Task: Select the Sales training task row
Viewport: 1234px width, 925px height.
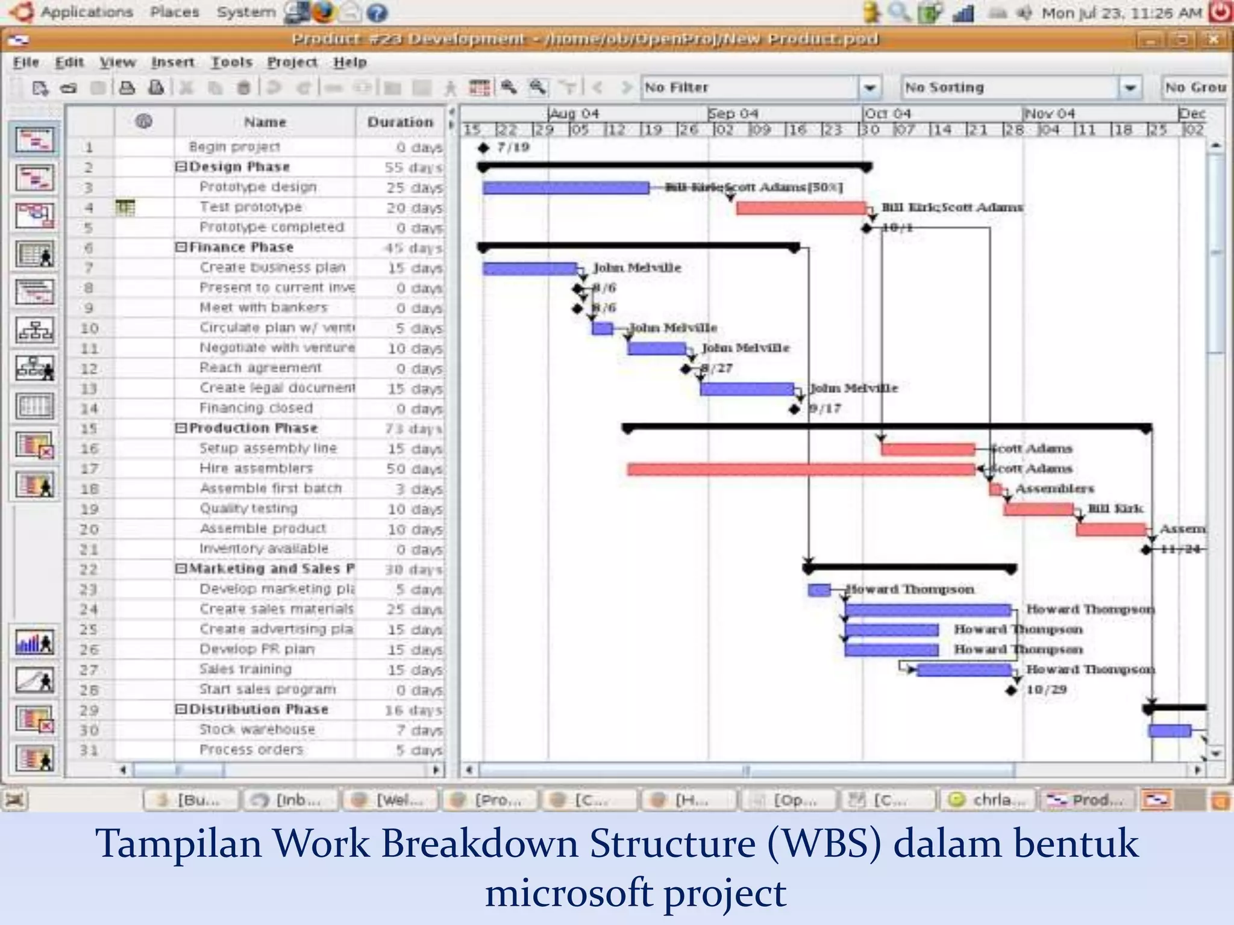Action: point(255,670)
